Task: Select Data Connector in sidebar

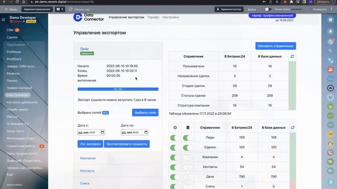Action: (x=17, y=95)
